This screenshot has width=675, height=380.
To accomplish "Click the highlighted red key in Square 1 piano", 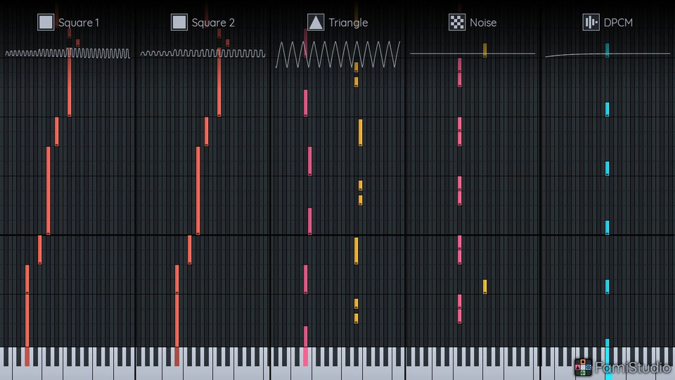I will coord(27,357).
